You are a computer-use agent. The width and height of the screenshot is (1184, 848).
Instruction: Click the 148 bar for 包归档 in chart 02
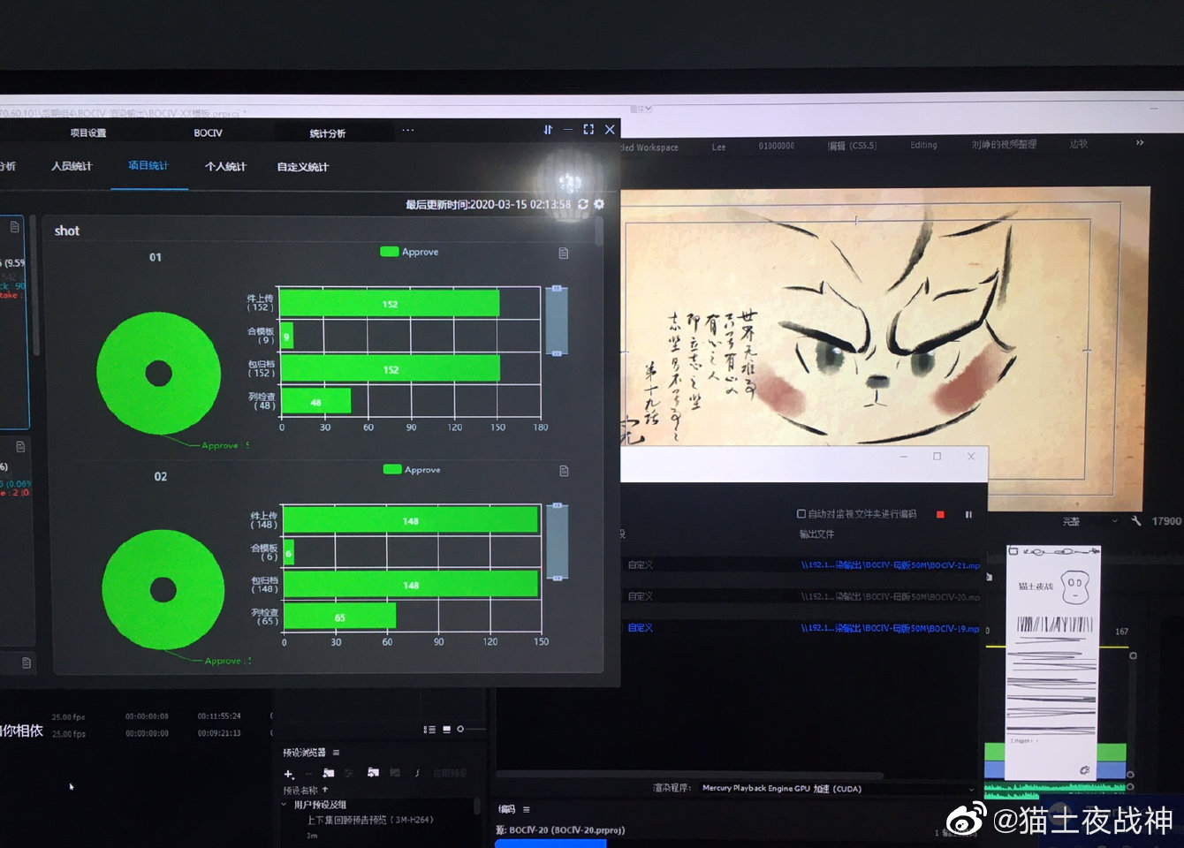coord(411,585)
